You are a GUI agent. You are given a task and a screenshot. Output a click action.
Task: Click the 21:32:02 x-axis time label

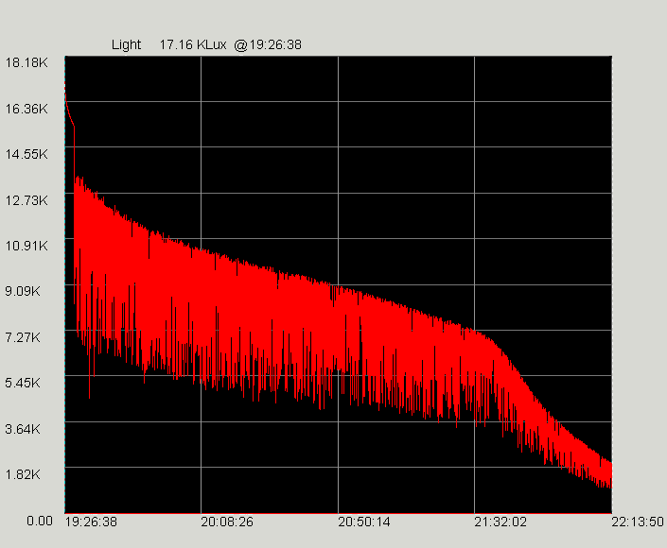pos(500,522)
